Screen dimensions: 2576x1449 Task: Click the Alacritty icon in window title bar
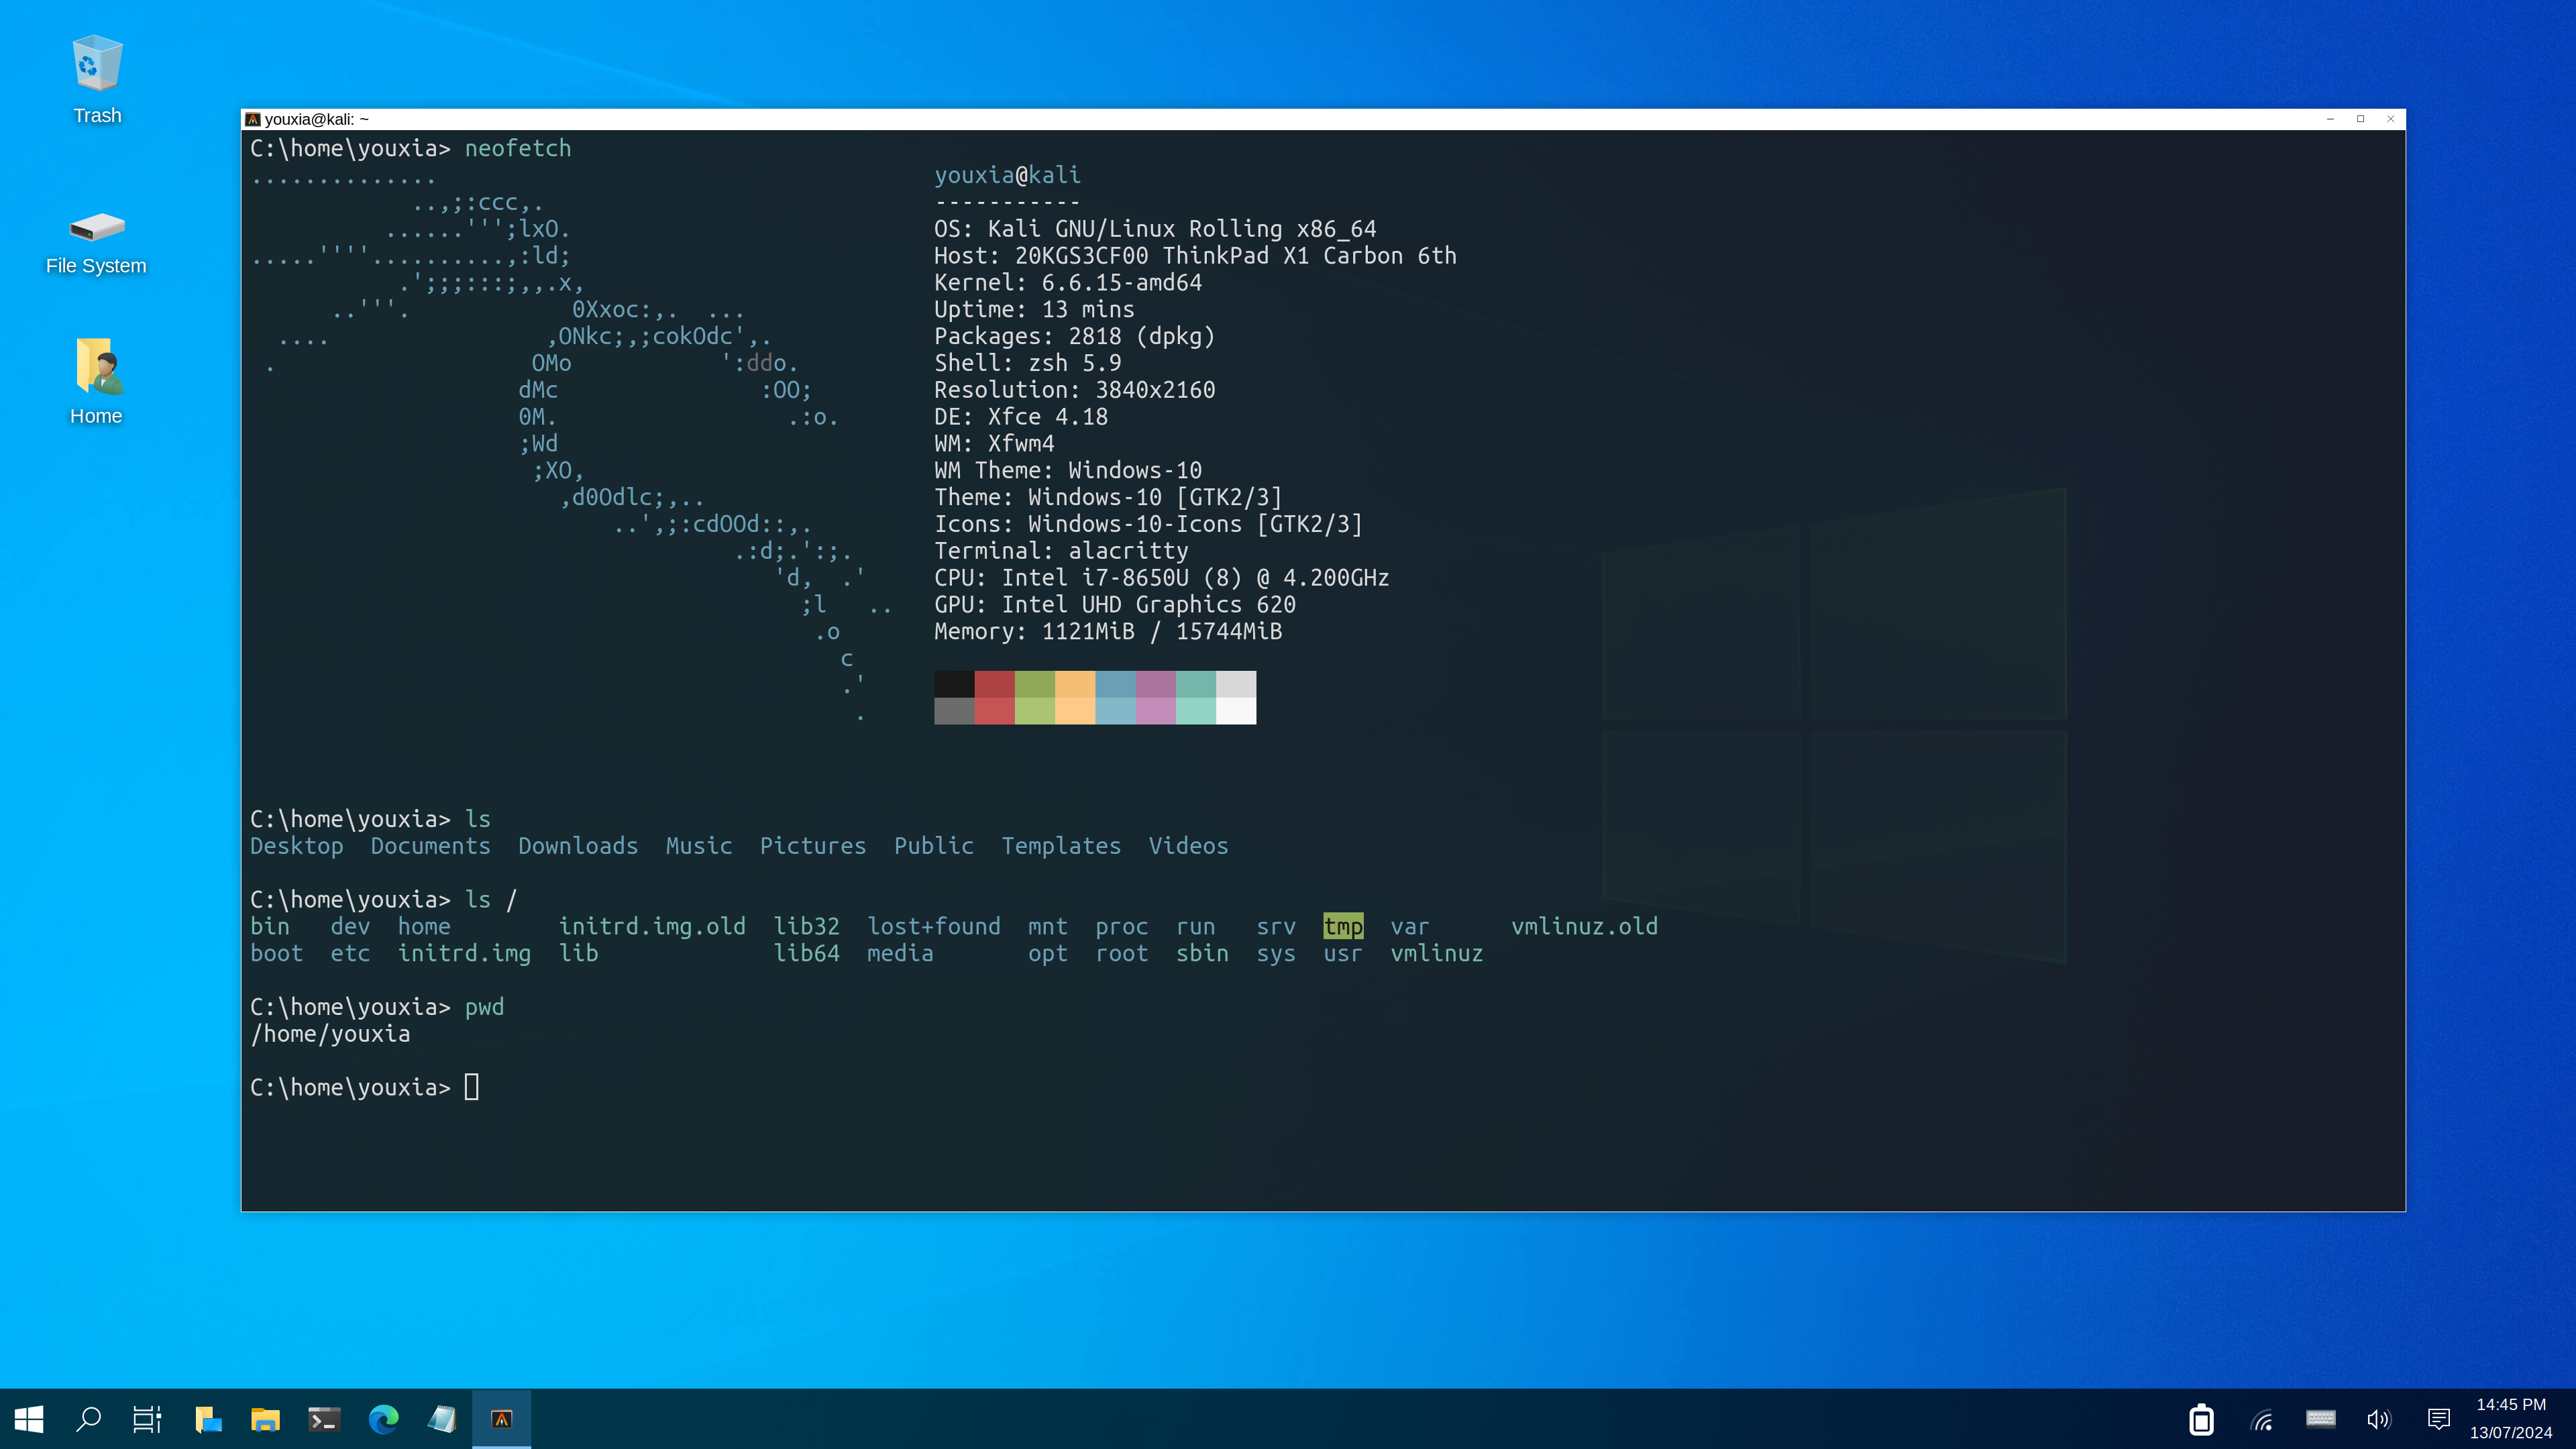253,119
